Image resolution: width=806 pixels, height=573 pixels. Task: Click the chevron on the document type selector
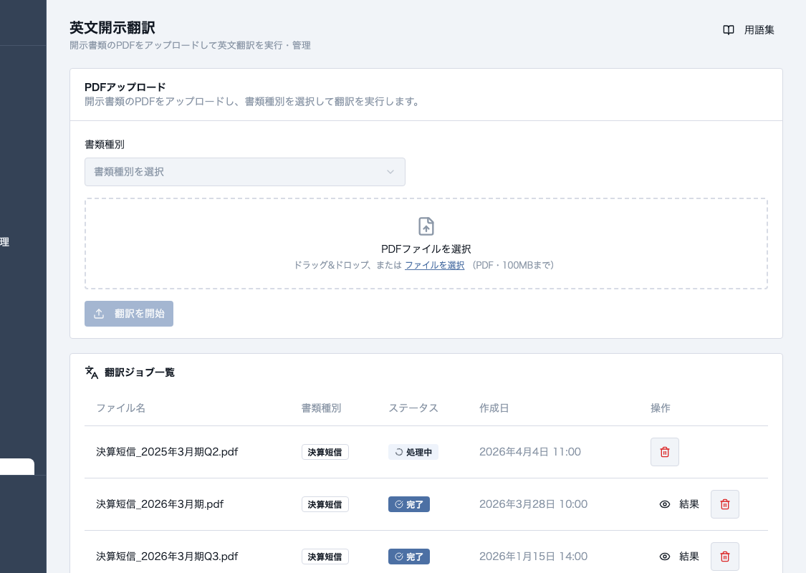390,172
